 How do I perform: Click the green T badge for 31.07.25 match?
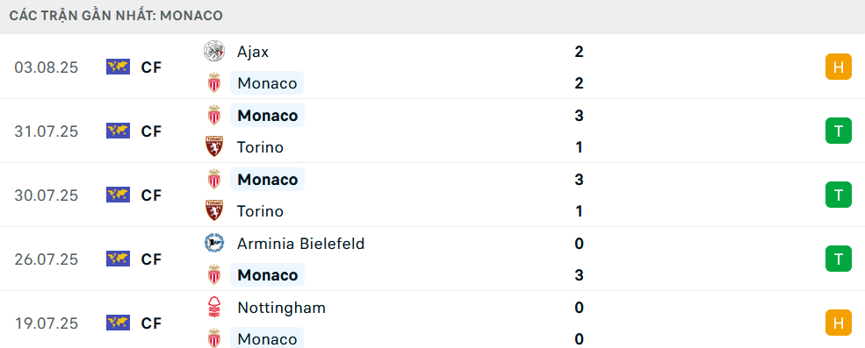tap(839, 131)
